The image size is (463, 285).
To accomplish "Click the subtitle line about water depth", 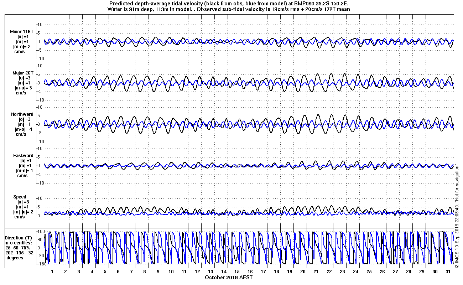I will [229, 9].
